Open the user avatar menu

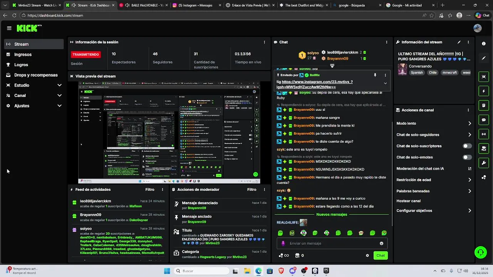coord(478,28)
